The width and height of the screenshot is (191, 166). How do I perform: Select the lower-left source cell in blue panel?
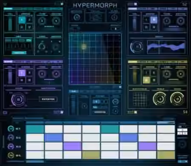[146, 27]
